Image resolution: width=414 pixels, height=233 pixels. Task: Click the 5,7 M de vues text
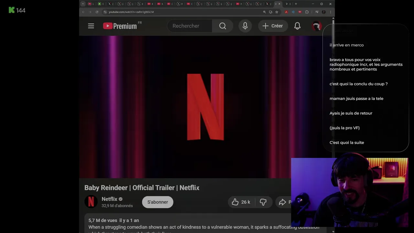pos(103,220)
